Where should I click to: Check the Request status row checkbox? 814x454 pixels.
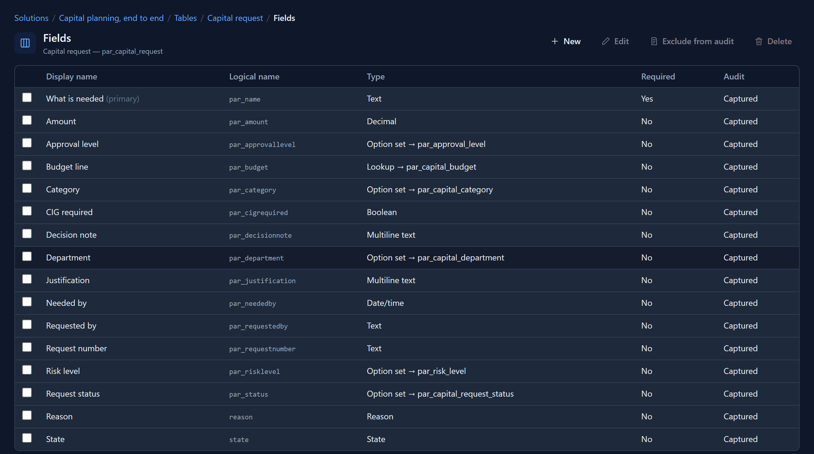click(x=27, y=392)
